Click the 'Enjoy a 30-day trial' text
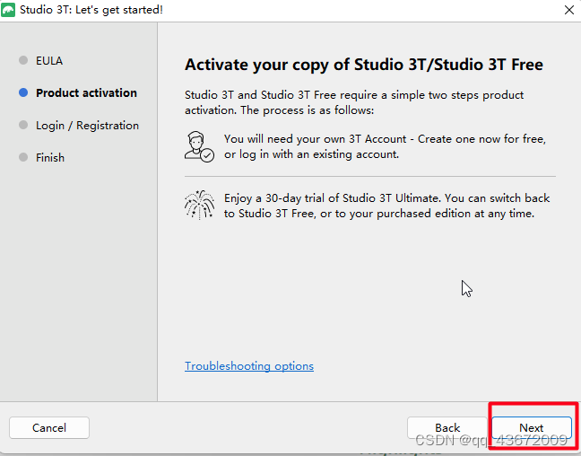 tap(386, 206)
